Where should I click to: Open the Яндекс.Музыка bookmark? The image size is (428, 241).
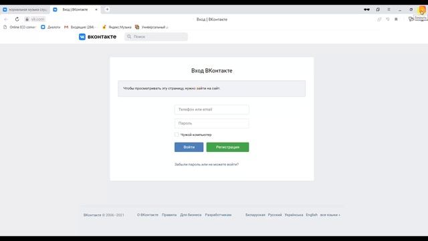click(116, 27)
